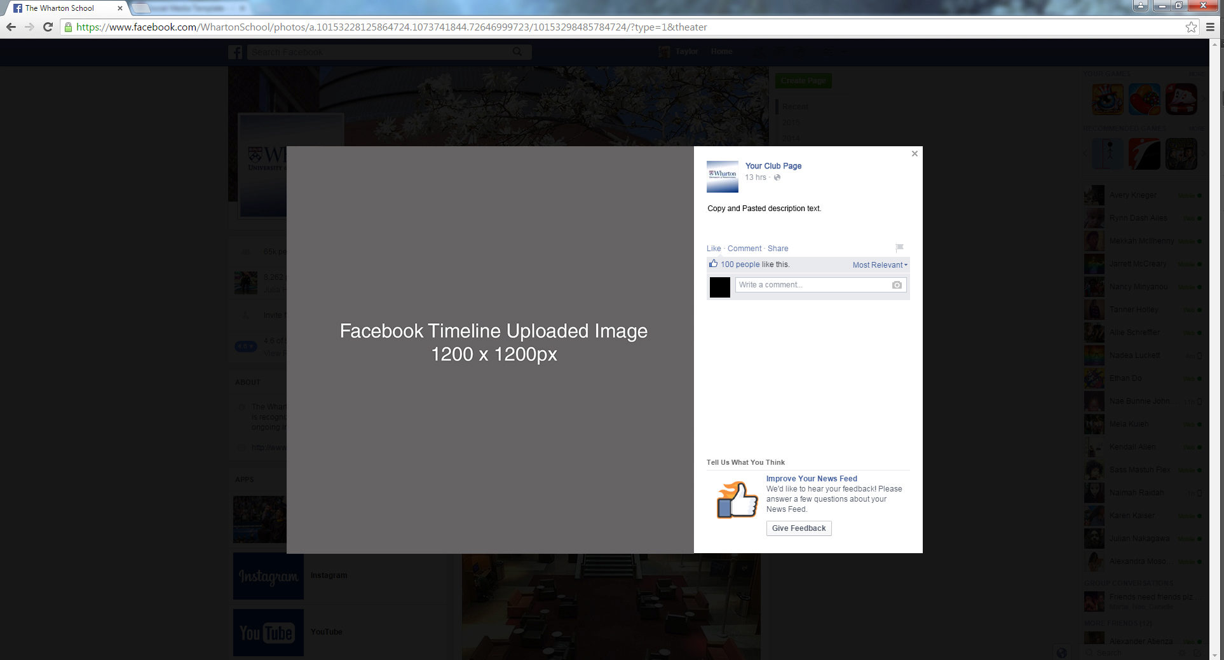Click the browser address bar URL
1224x660 pixels.
tap(391, 27)
